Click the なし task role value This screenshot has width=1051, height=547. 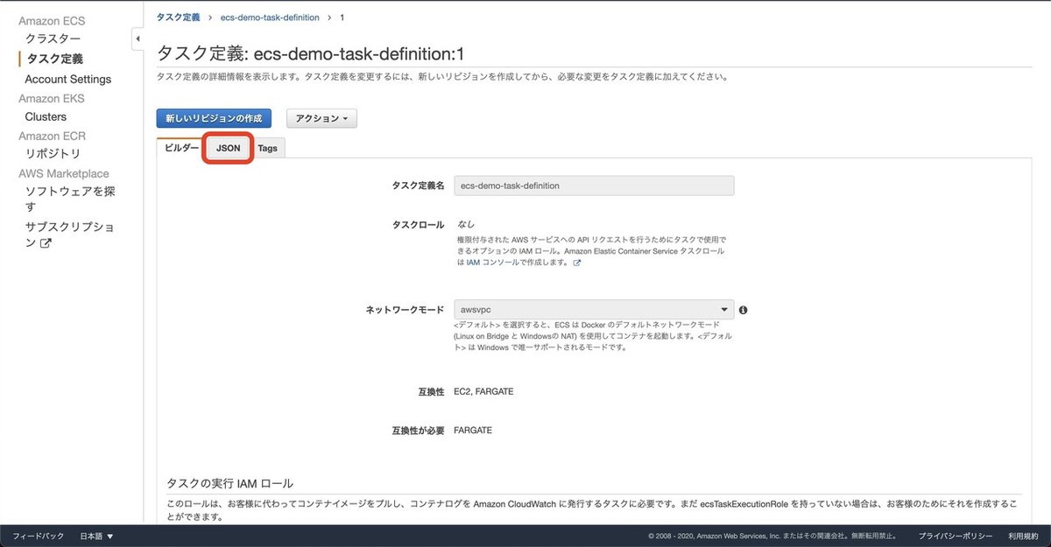[x=466, y=225]
